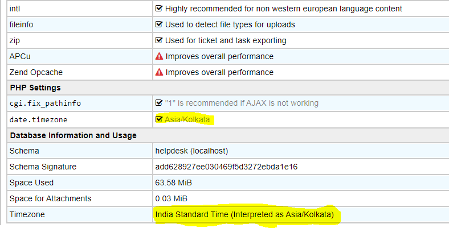Screen dimensions: 449x228
Task: Click the check icon in the cgi.fix_pathinfo row
Action: point(159,103)
